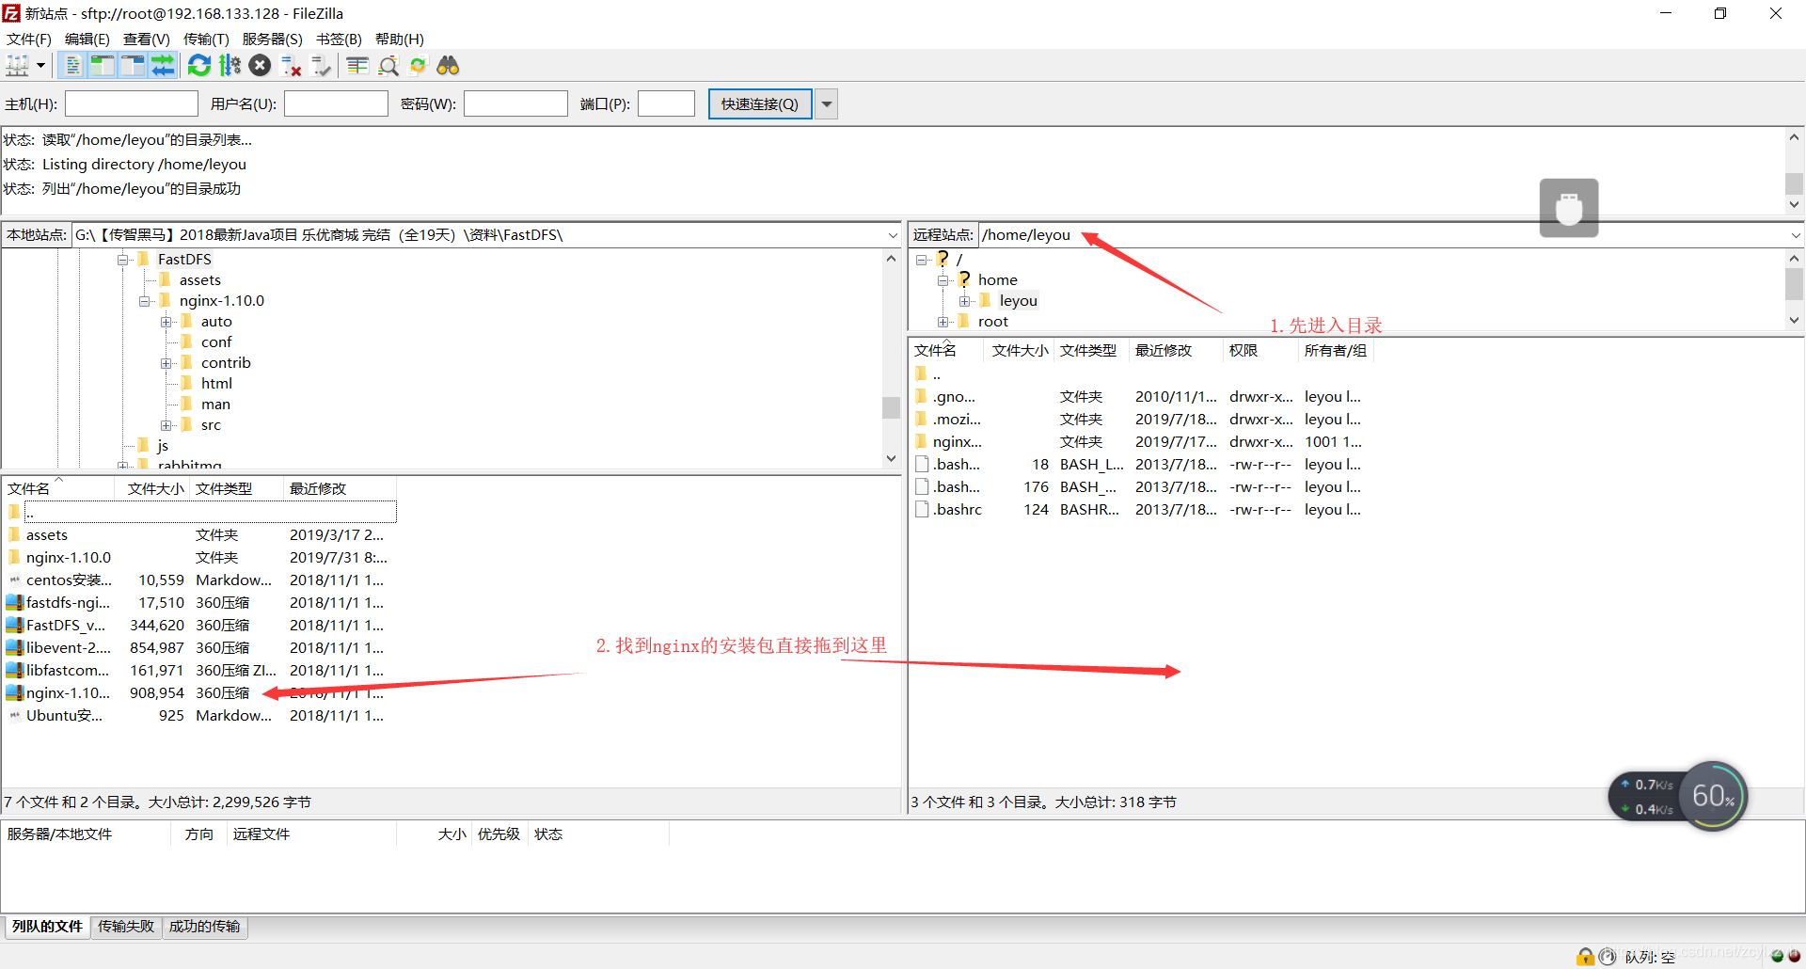Collapse the remote home folder node

click(943, 280)
